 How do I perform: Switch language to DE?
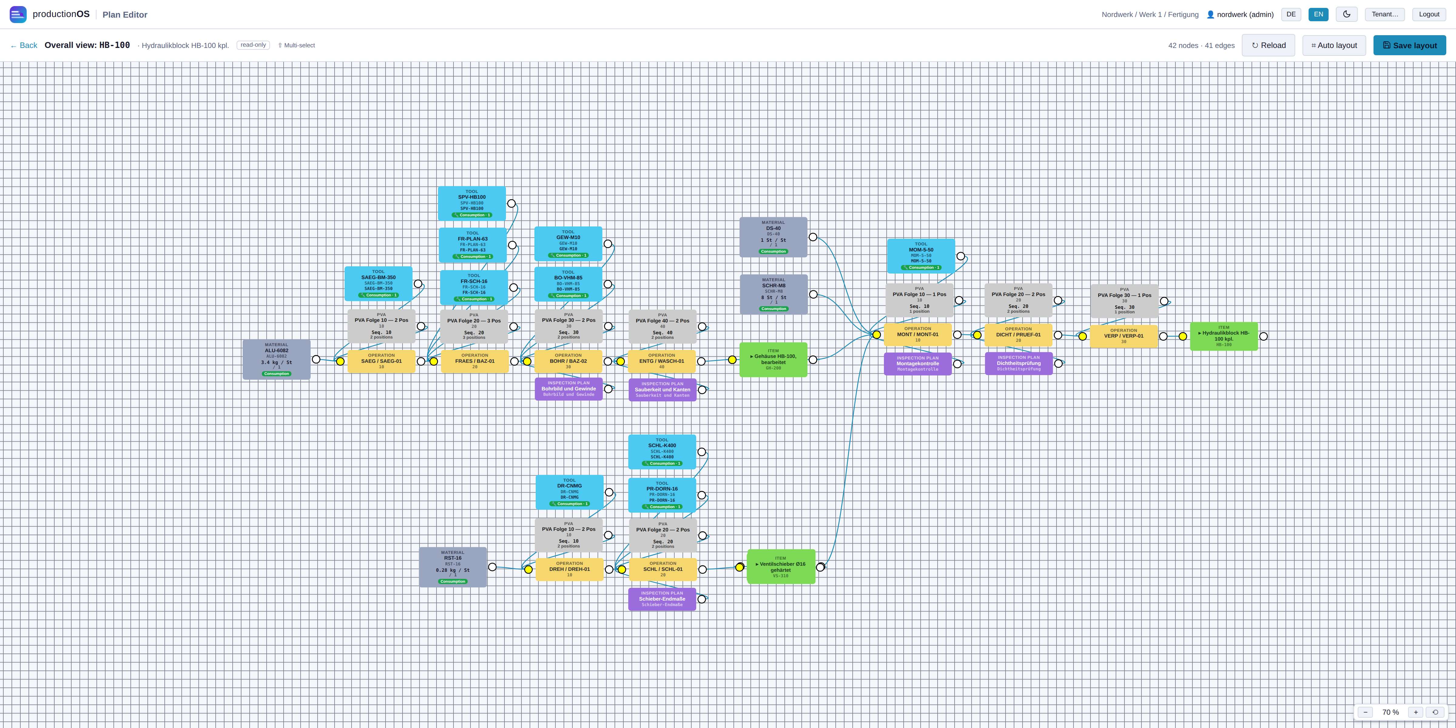tap(1291, 14)
